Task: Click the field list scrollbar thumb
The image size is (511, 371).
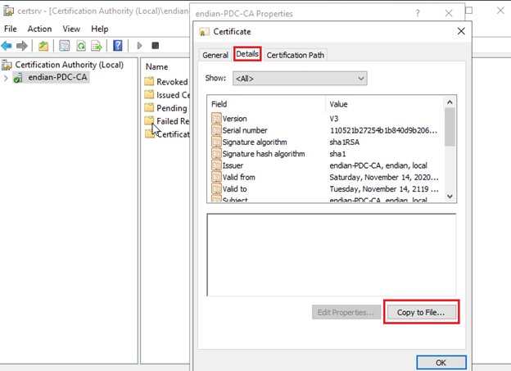Action: pos(450,127)
